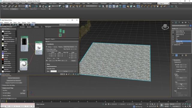The image size is (192, 108).
Task: Click the Set Flags button
Action: tap(23, 93)
